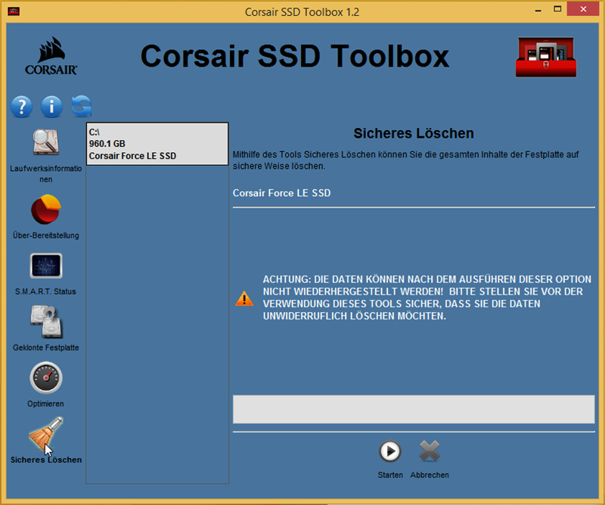
Task: Open the Help question mark icon
Action: pyautogui.click(x=22, y=106)
